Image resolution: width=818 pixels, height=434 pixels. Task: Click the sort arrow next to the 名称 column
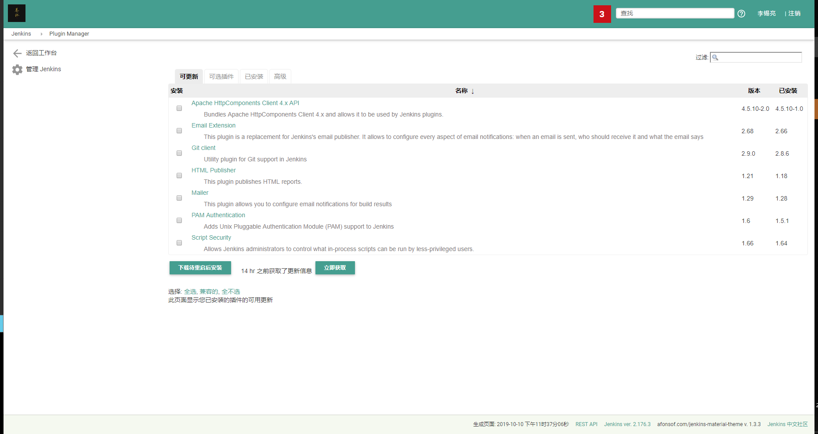tap(473, 91)
